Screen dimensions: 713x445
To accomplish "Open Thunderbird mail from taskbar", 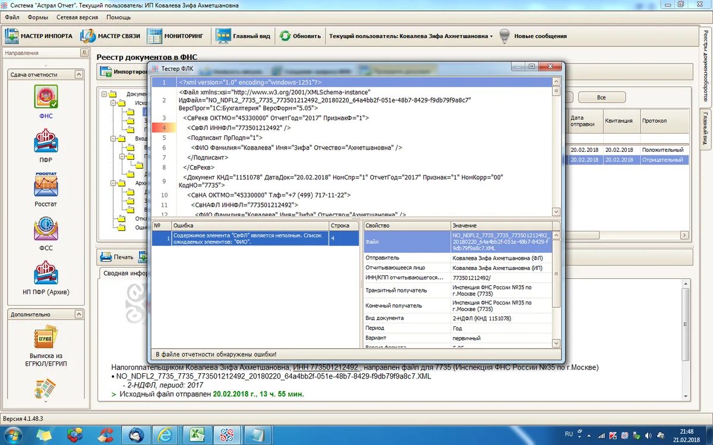I will 136,435.
